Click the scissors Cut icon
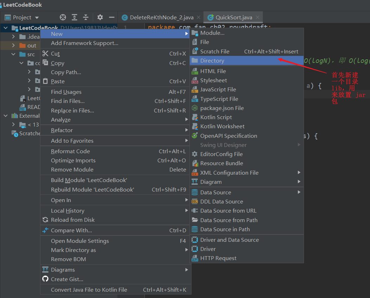 click(x=45, y=53)
